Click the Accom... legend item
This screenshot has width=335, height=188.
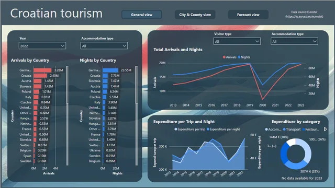click(273, 129)
